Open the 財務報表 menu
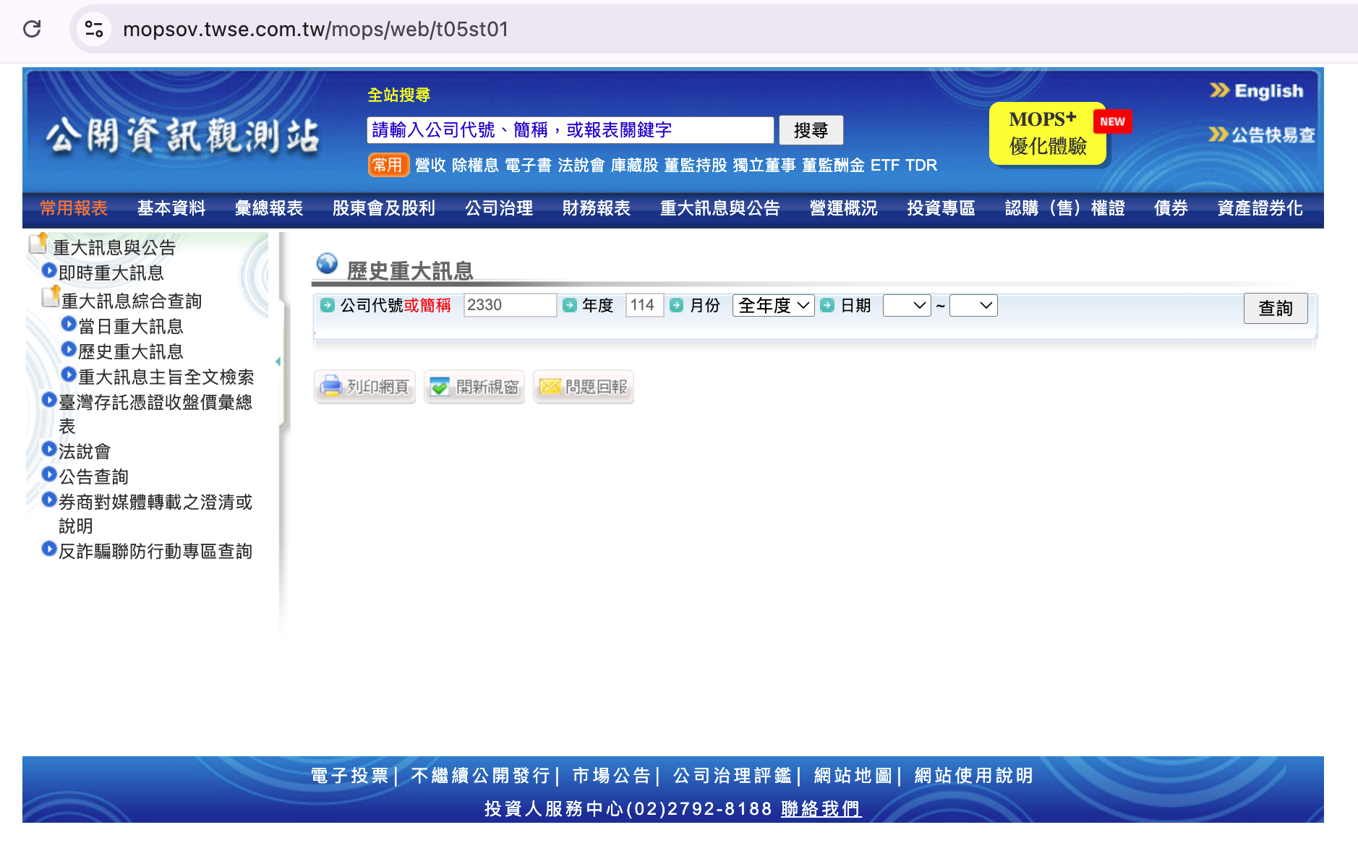 597,208
